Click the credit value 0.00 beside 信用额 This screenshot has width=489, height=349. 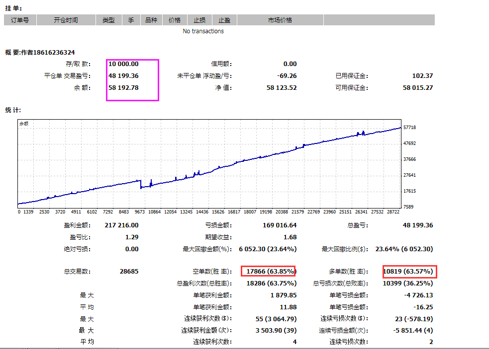(290, 64)
